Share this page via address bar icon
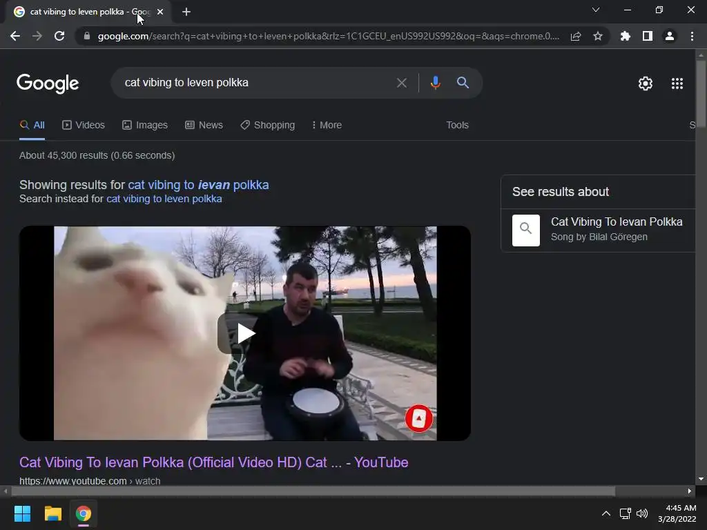Image resolution: width=707 pixels, height=530 pixels. click(x=576, y=36)
